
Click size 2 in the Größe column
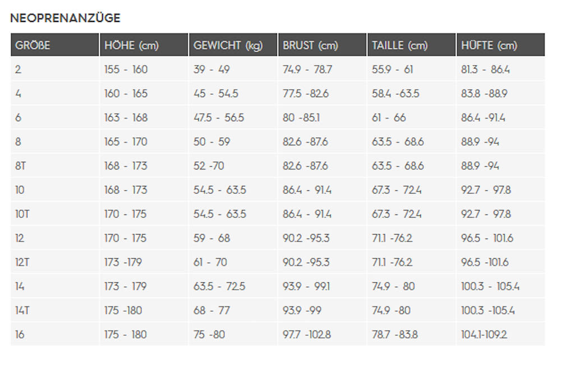click(19, 69)
